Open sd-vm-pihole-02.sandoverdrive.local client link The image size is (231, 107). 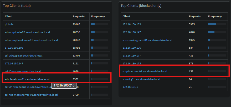click(x=27, y=32)
